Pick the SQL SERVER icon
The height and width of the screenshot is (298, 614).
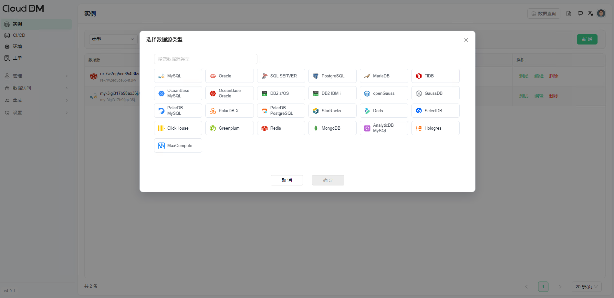pyautogui.click(x=265, y=76)
